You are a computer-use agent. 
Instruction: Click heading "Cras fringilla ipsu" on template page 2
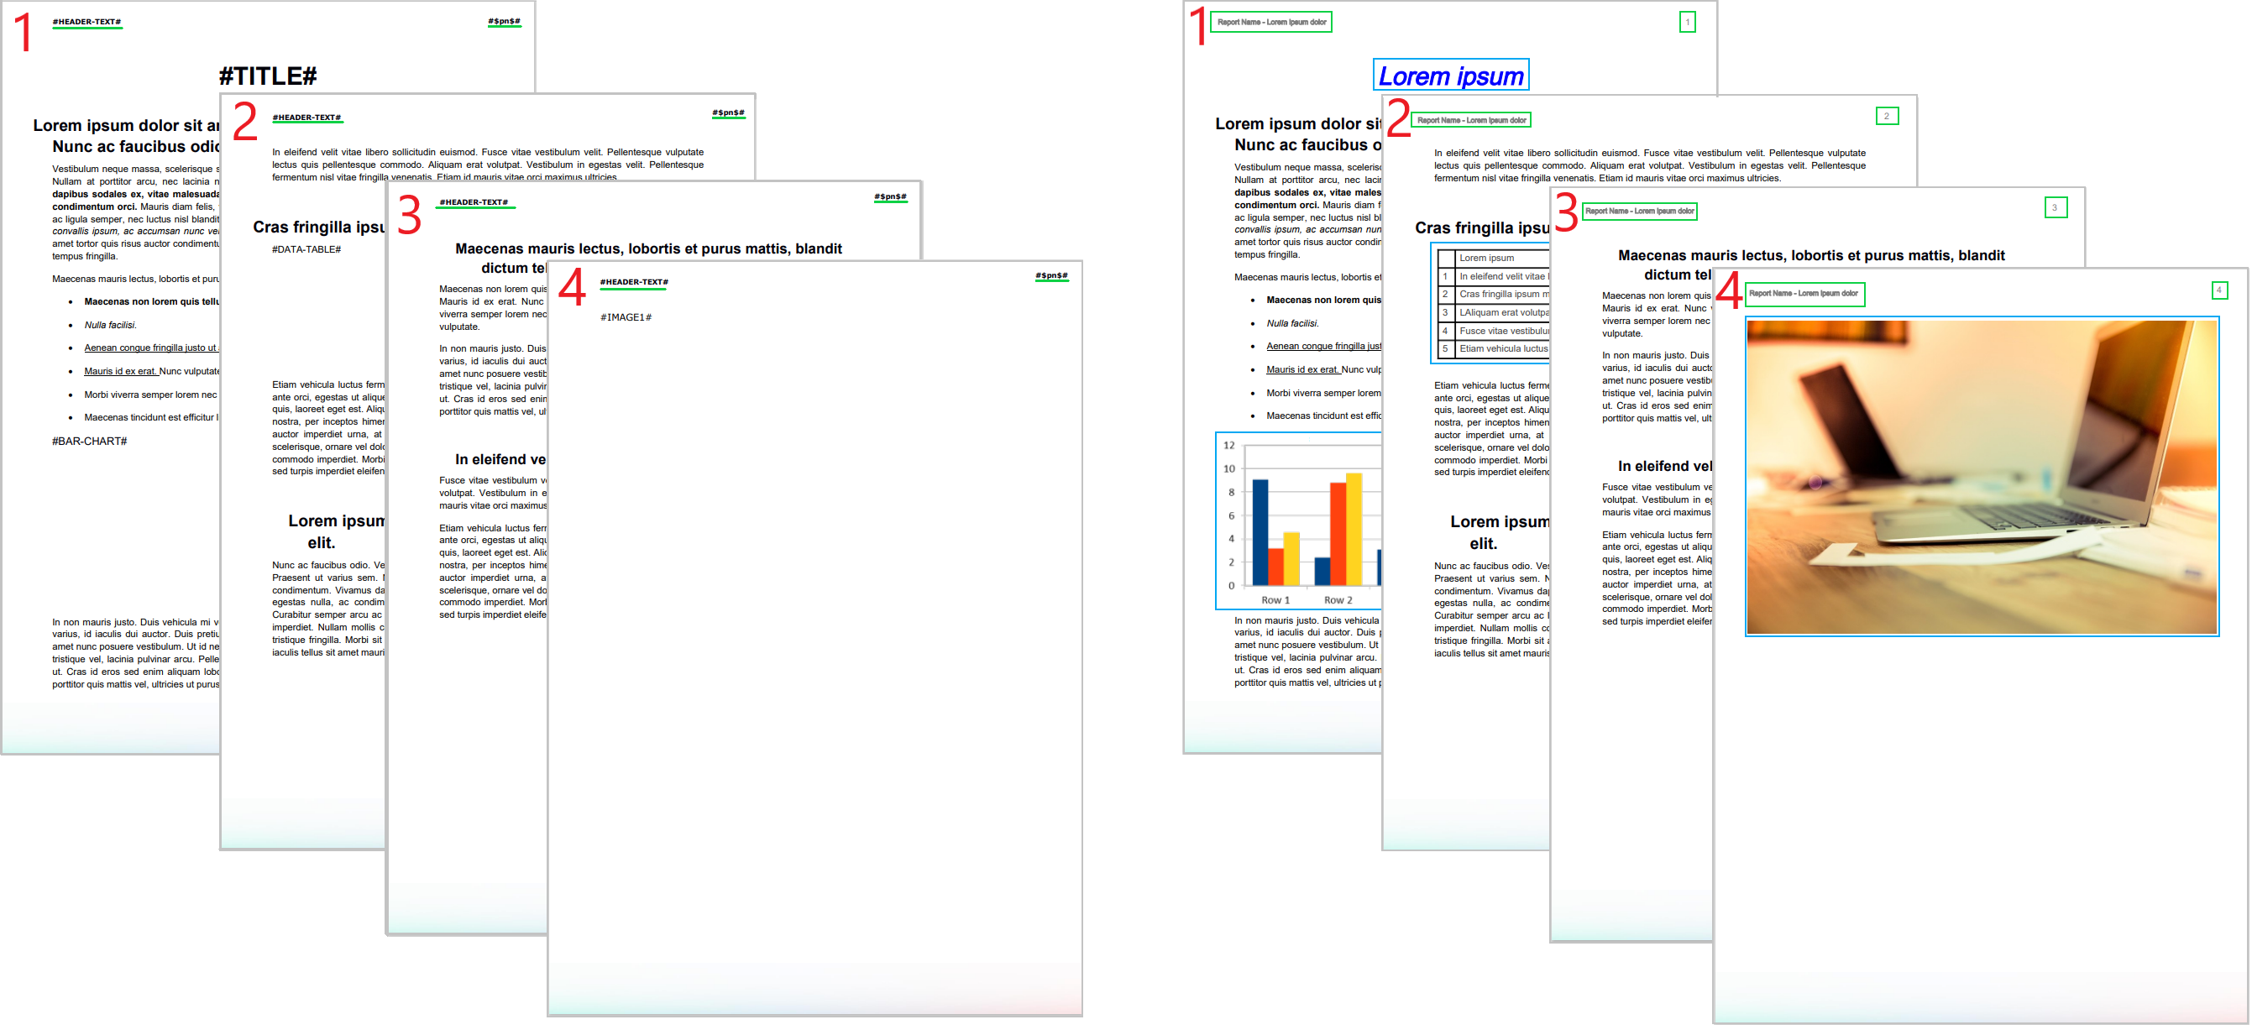point(319,227)
